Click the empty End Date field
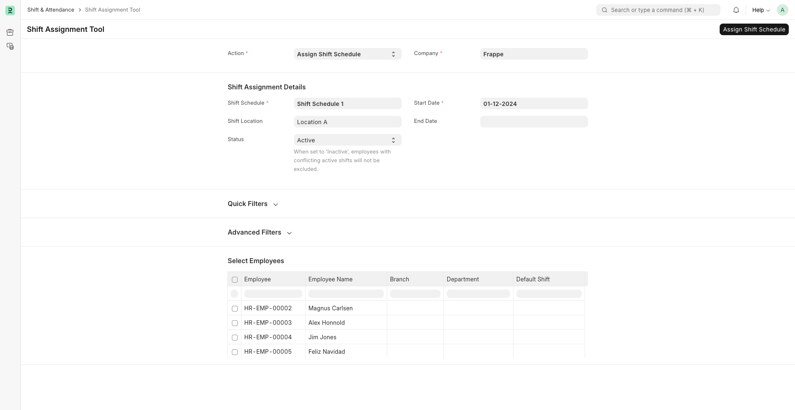The width and height of the screenshot is (795, 410). tap(533, 121)
